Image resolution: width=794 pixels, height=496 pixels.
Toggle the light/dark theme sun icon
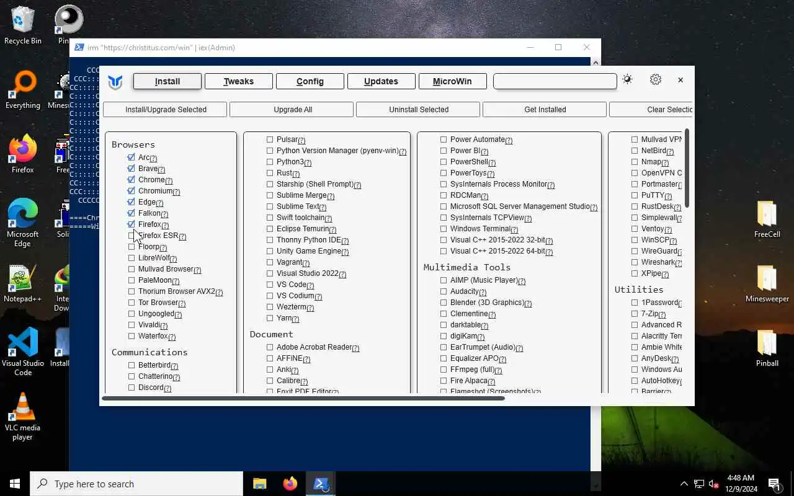coord(627,79)
